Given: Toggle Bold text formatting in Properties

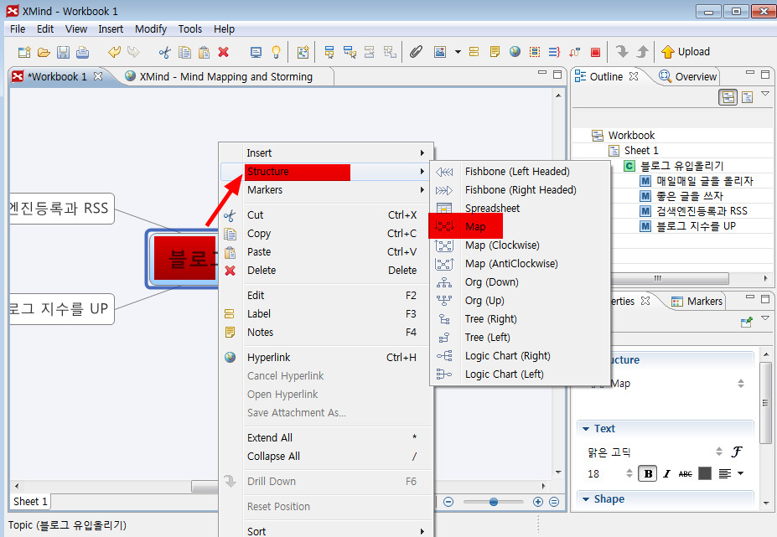Looking at the screenshot, I should click(x=647, y=473).
